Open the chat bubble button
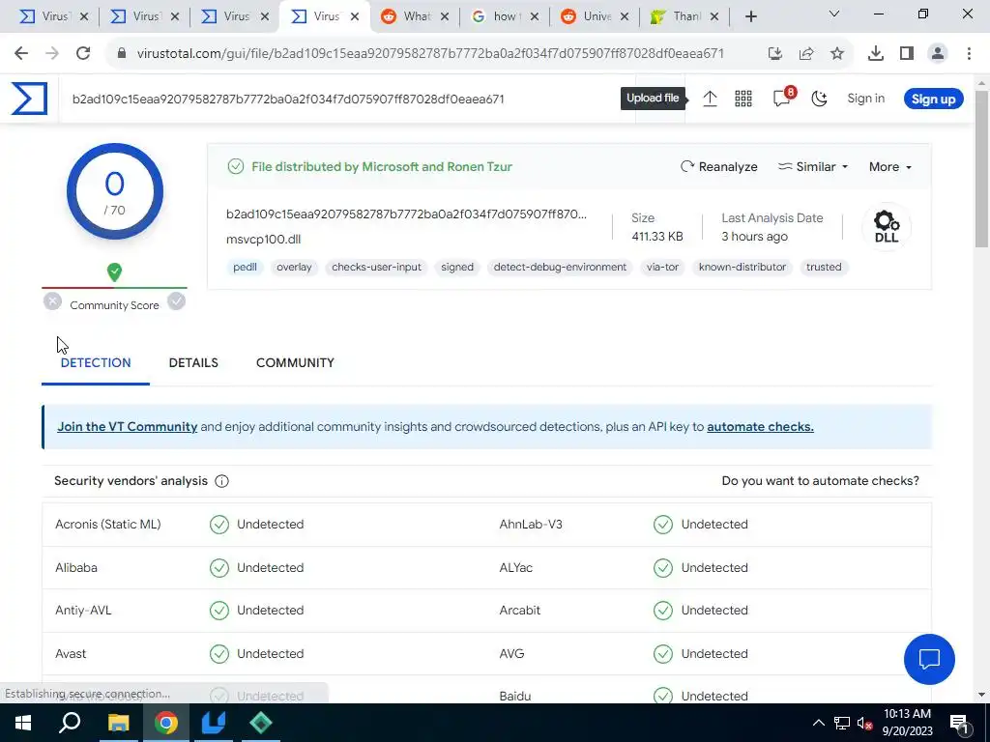 click(929, 659)
